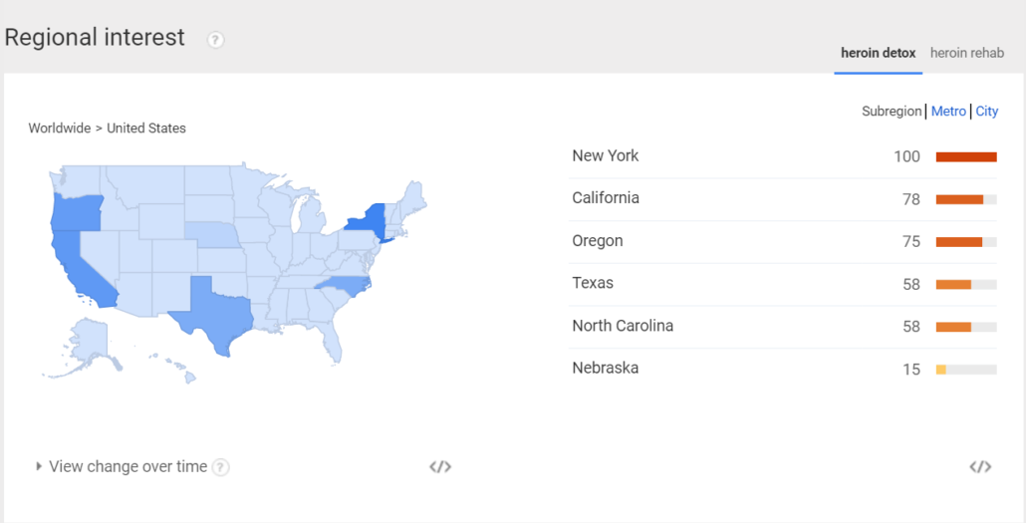
Task: Open embed code icon below the region list
Action: click(980, 466)
